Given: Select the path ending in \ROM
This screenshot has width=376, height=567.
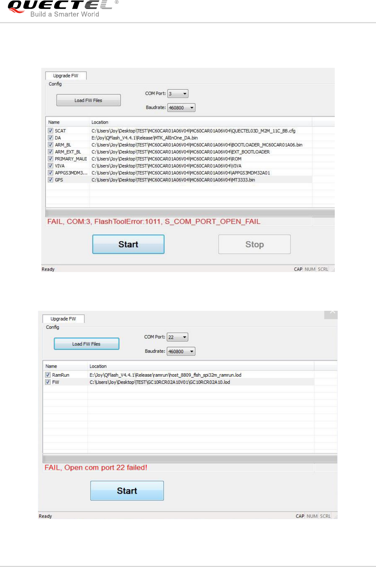Looking at the screenshot, I should click(166, 159).
